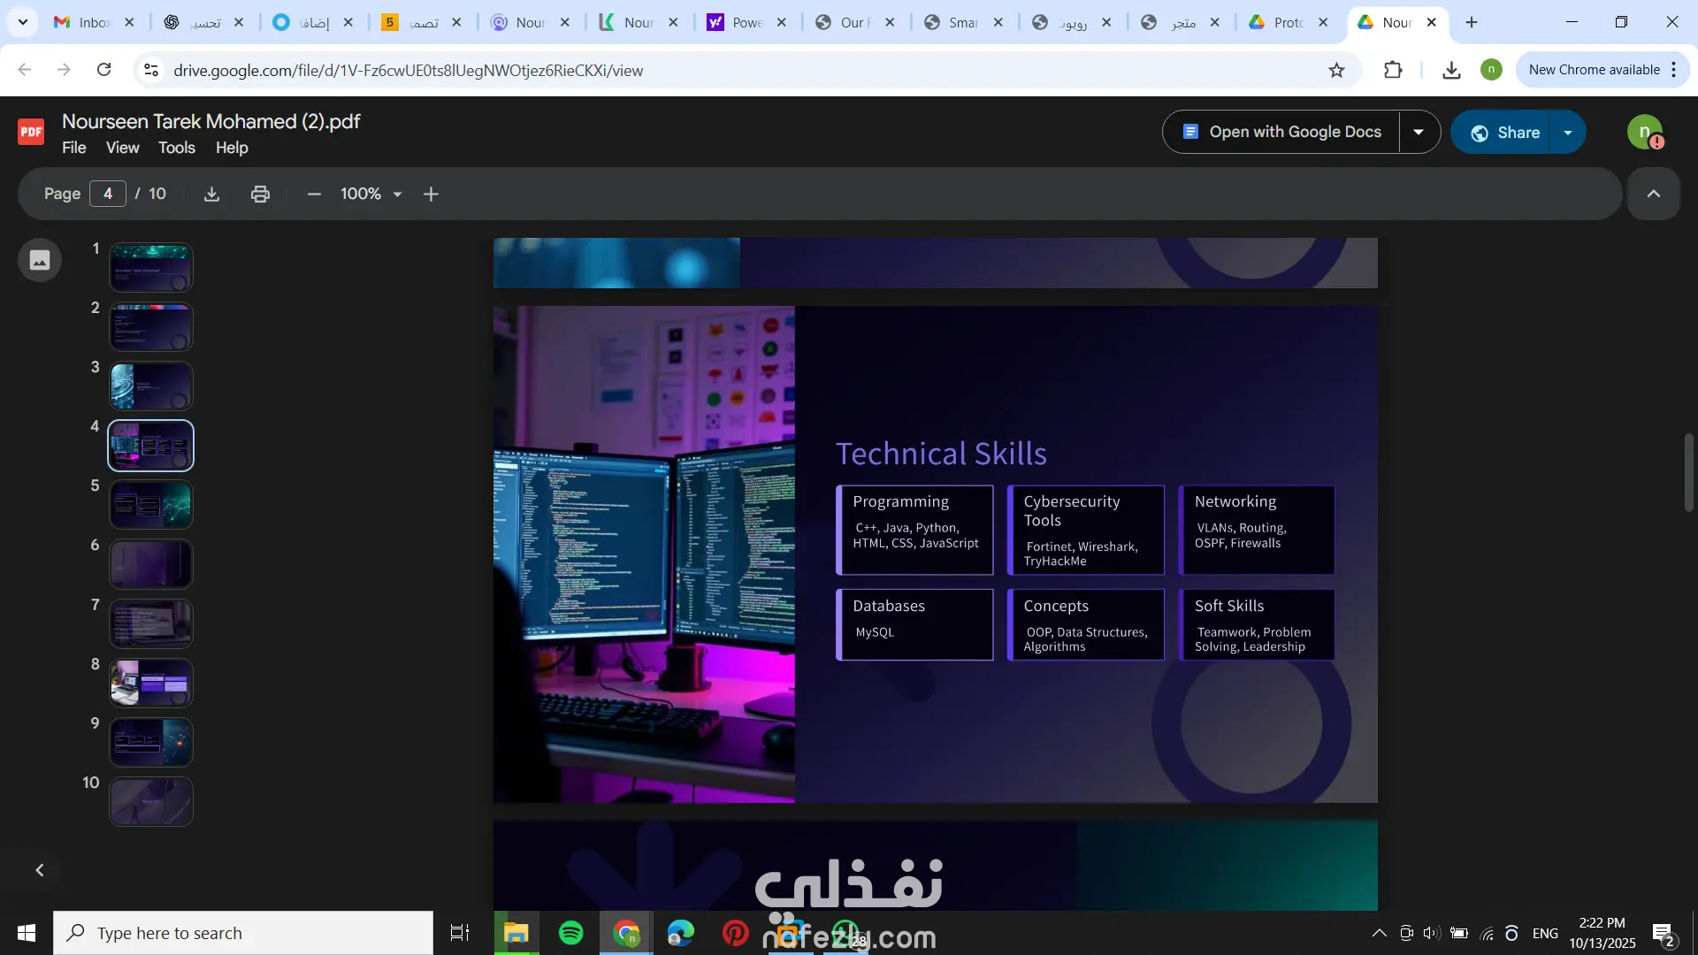Open the File menu
This screenshot has width=1698, height=955.
[73, 148]
